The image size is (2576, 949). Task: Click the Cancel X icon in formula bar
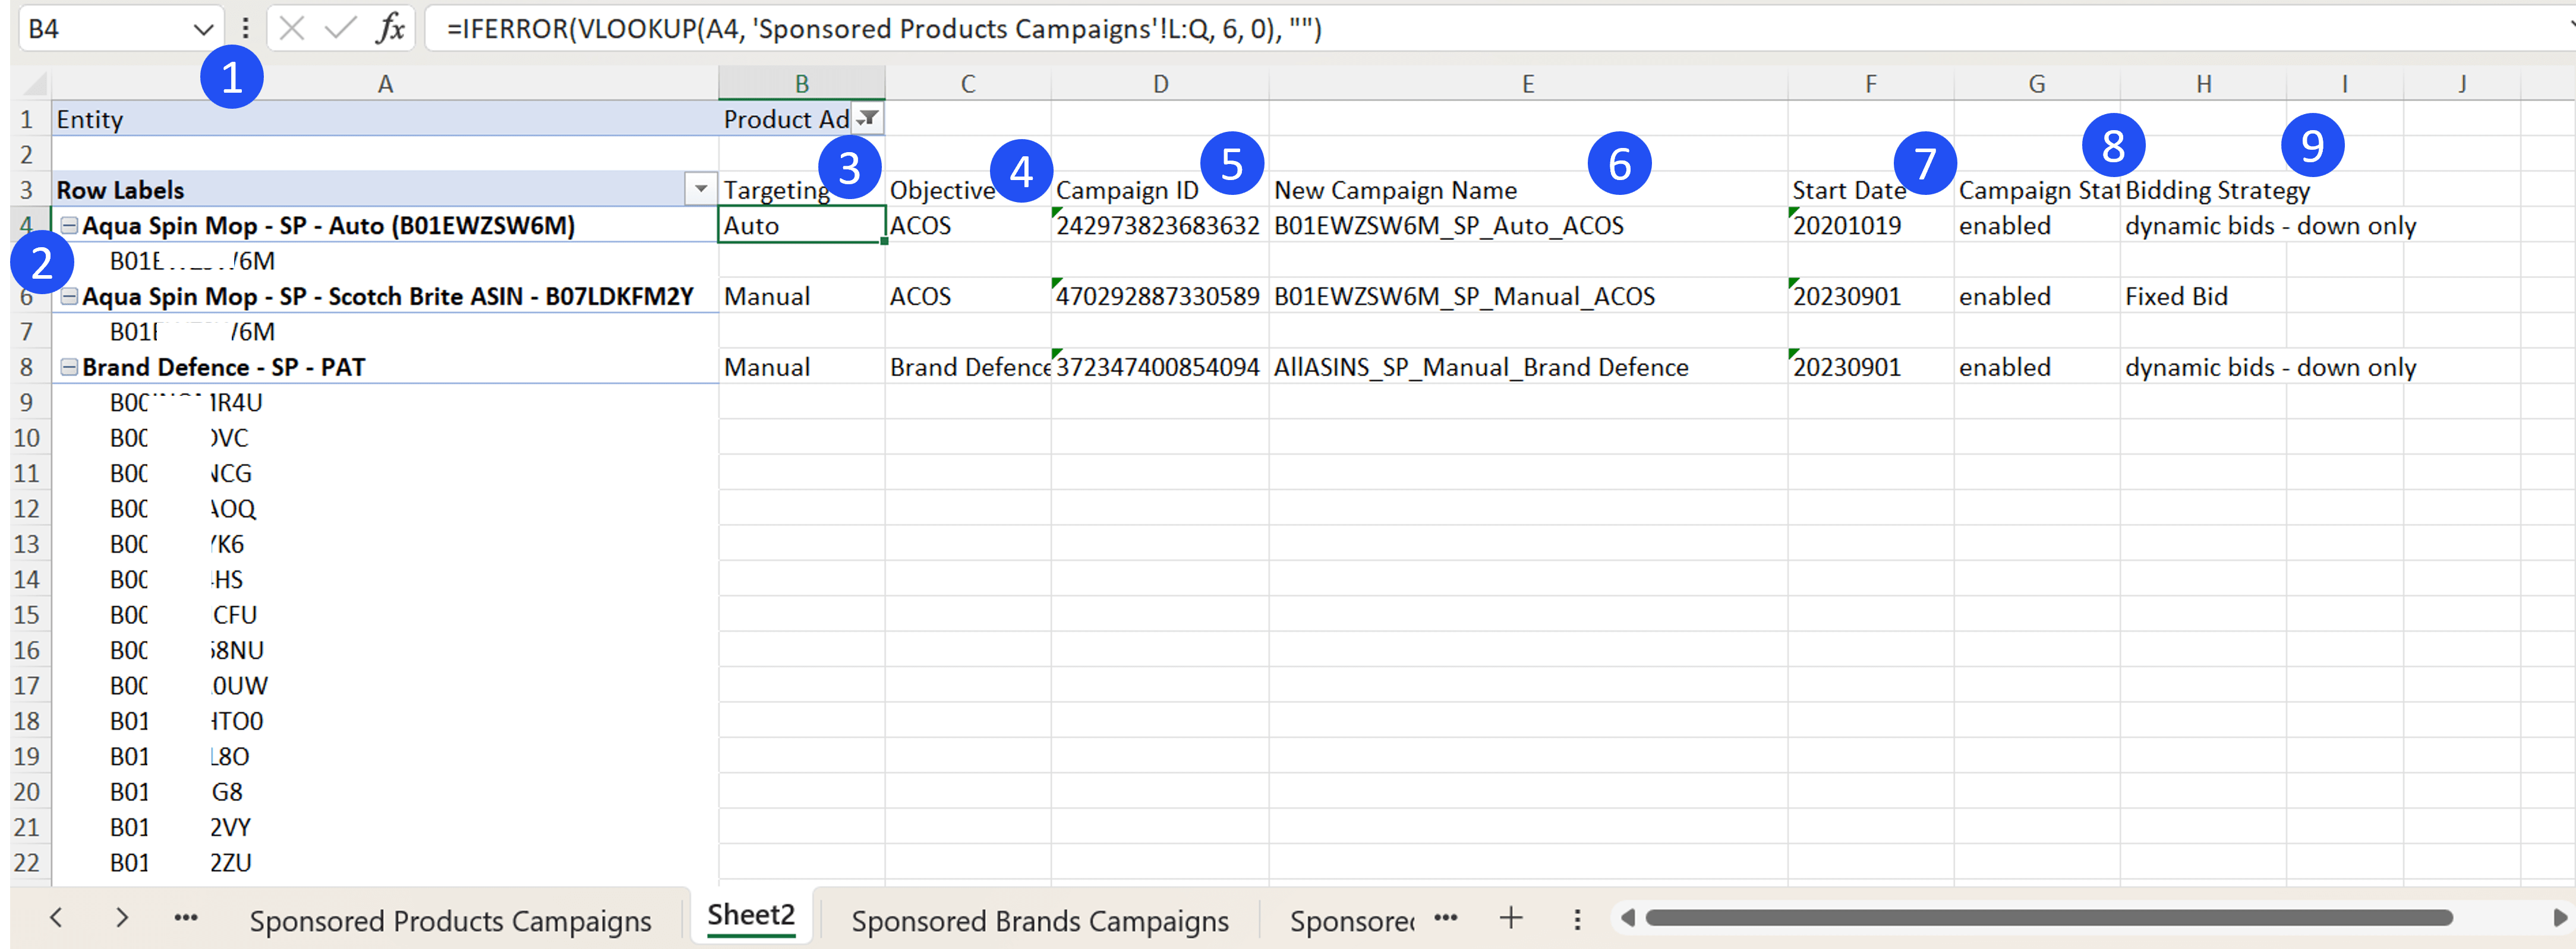coord(292,28)
